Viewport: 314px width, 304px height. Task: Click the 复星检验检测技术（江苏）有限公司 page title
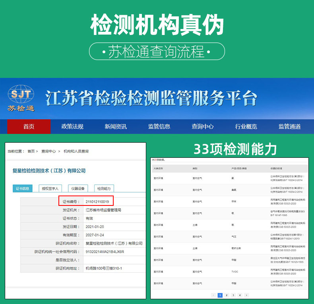point(49,170)
